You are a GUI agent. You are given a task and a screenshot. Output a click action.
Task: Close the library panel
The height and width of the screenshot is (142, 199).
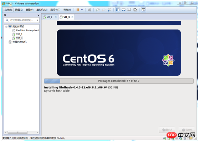[x=39, y=15]
